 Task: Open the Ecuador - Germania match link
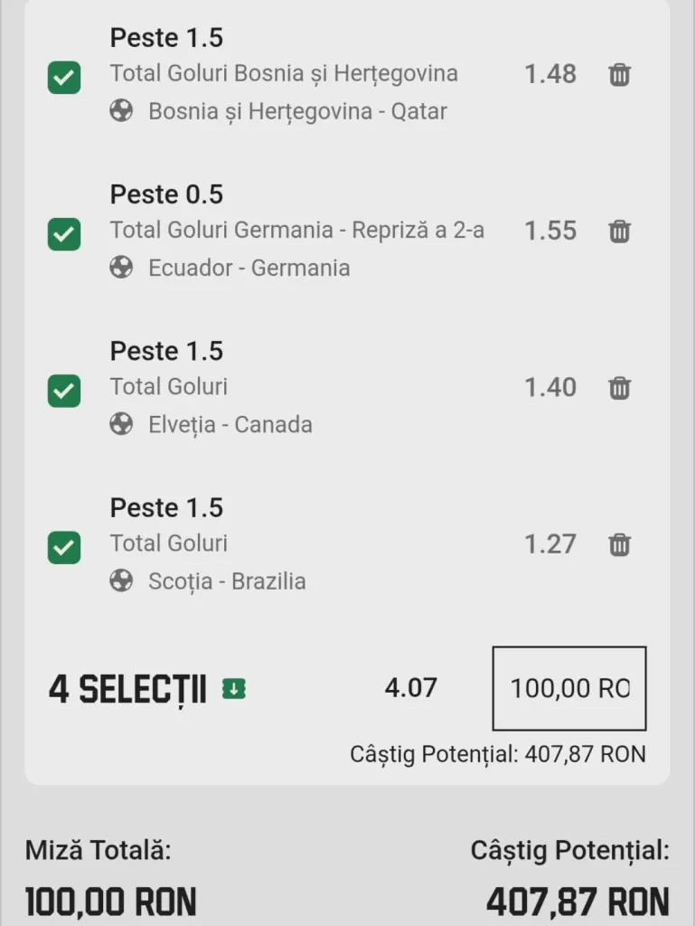click(249, 268)
